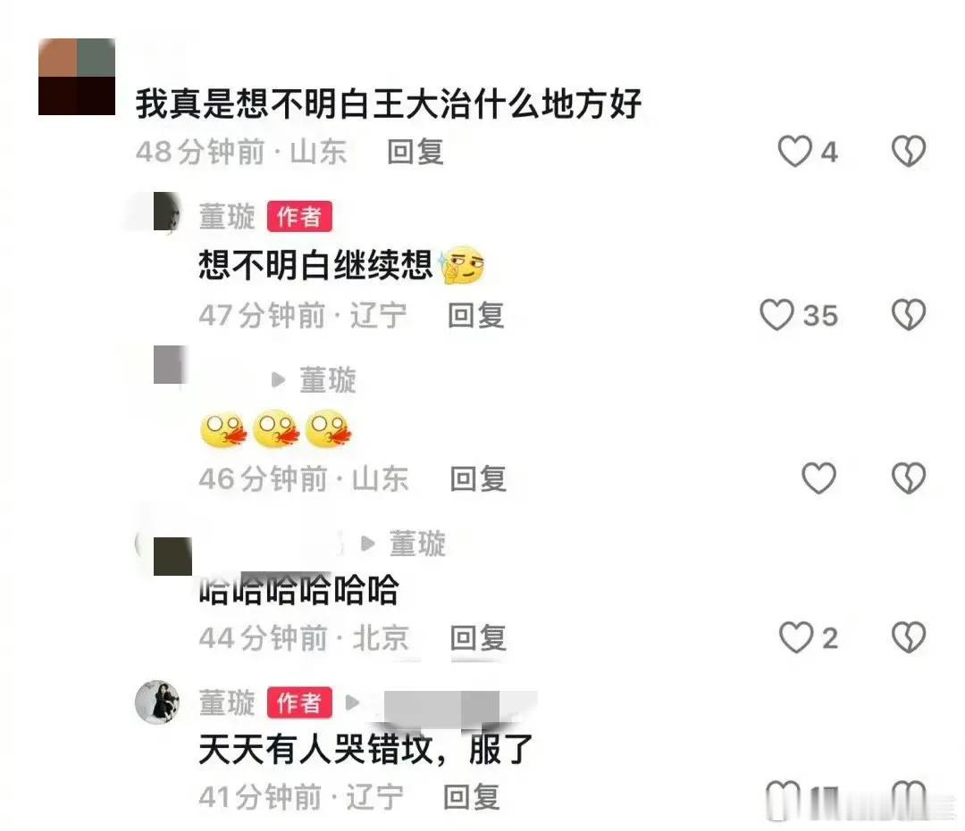Screen dimensions: 965x831
Task: Reply to the 46分钟前 emoji comment
Action: tap(478, 479)
